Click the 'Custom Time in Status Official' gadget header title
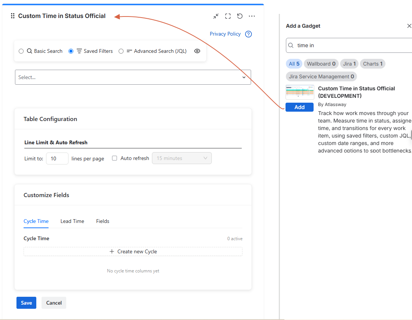 (x=62, y=16)
